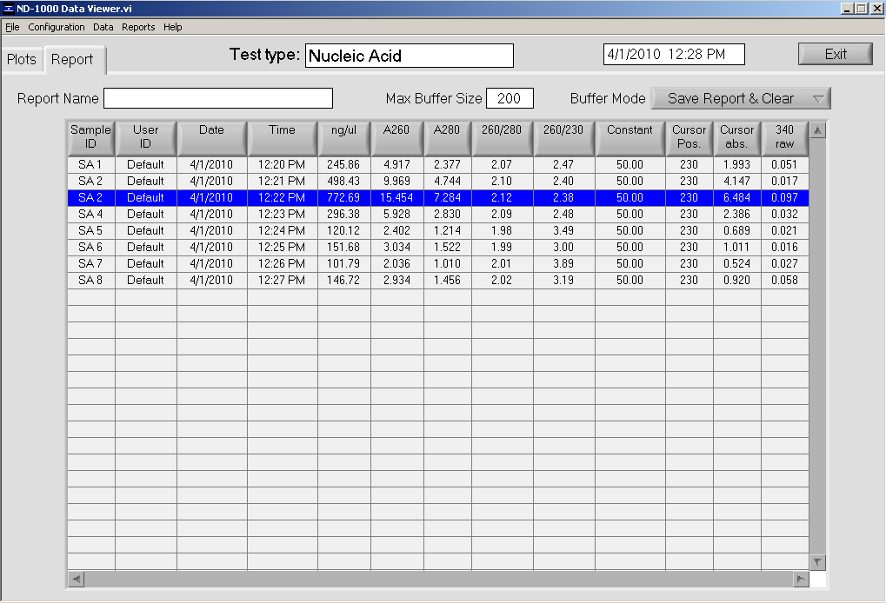Open the Configuration menu

tap(56, 27)
